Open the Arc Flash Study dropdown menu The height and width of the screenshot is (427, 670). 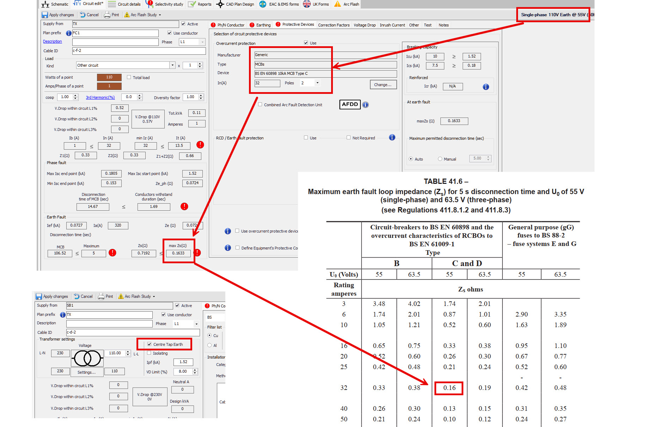160,15
